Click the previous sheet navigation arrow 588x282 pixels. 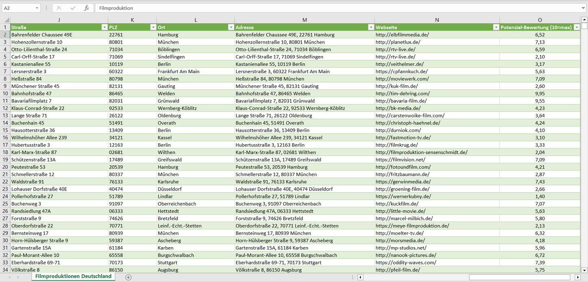(x=8, y=277)
